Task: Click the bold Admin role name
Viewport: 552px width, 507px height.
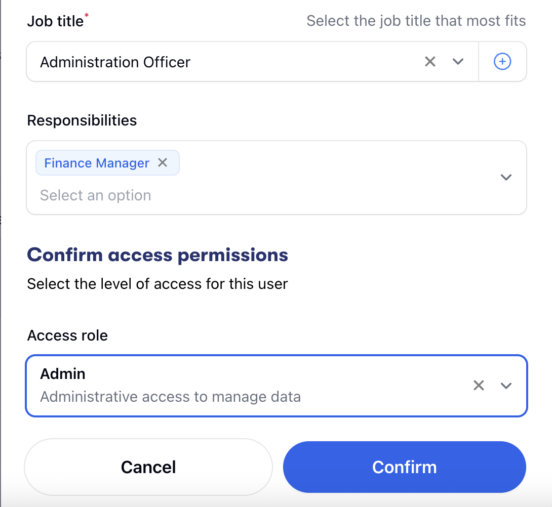Action: tap(63, 374)
